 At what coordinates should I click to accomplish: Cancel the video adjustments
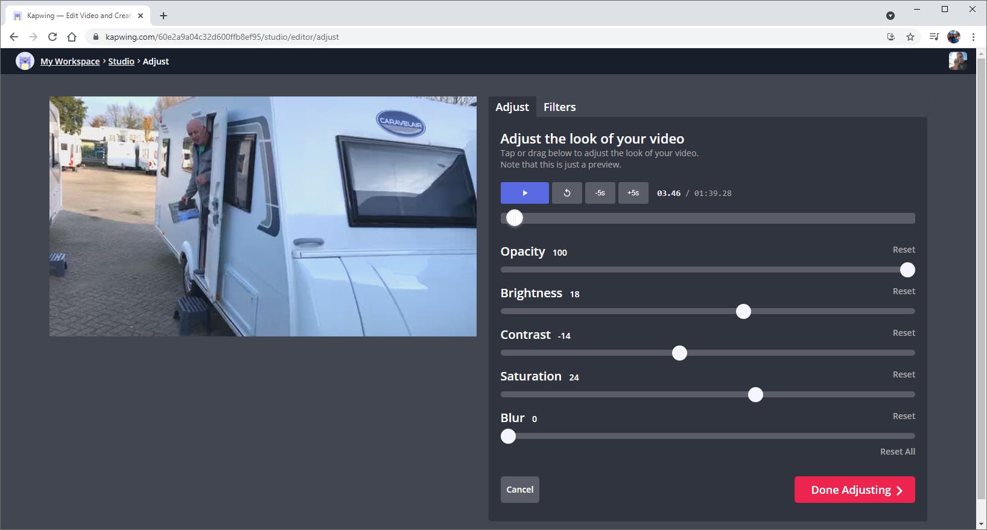[x=520, y=490]
